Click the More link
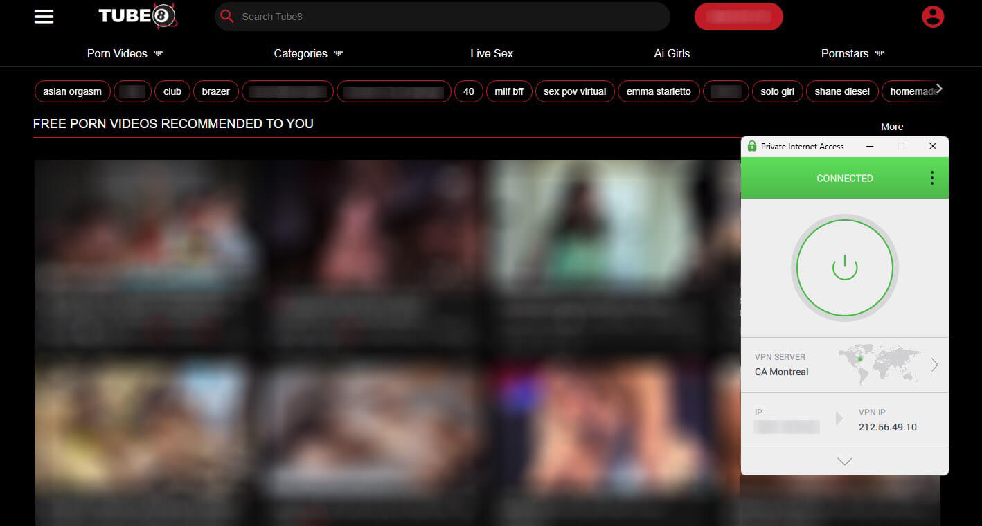Viewport: 982px width, 526px height. 892,127
